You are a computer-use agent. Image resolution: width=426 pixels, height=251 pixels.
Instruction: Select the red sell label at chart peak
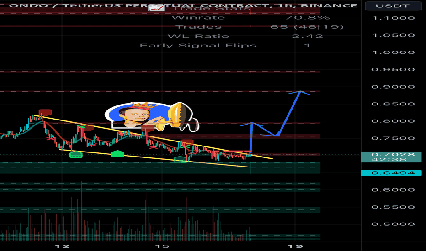[x=45, y=112]
